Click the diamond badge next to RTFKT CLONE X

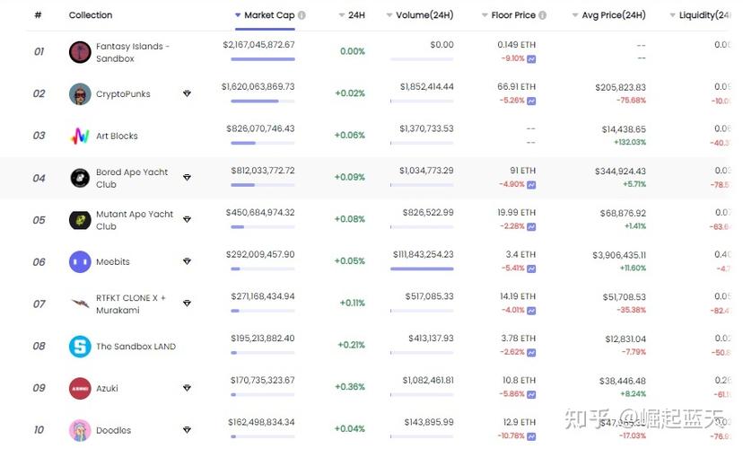[x=188, y=303]
